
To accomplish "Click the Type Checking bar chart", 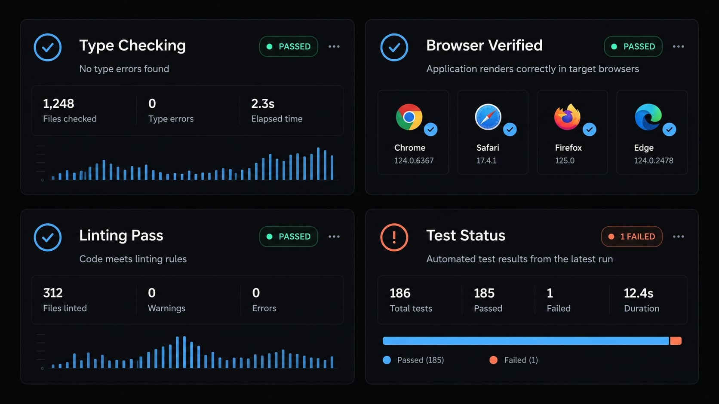I will [x=188, y=164].
